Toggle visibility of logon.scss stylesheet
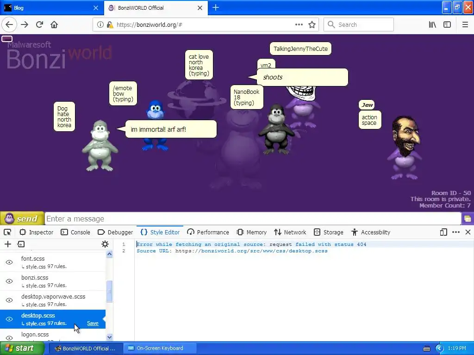The height and width of the screenshot is (355, 474). [9, 337]
